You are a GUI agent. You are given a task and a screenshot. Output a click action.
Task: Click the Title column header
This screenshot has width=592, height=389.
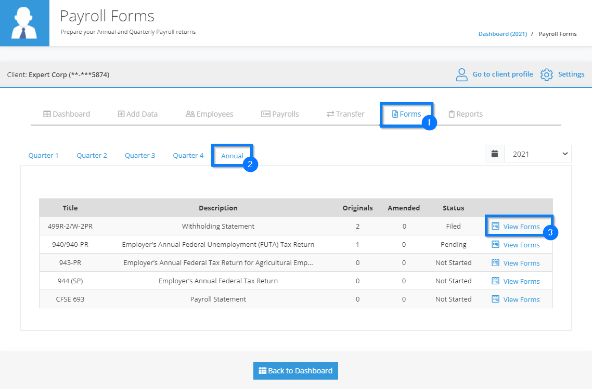click(70, 208)
